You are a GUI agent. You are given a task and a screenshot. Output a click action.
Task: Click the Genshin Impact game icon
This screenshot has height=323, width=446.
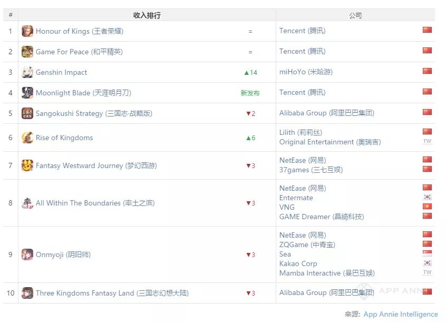pyautogui.click(x=27, y=72)
